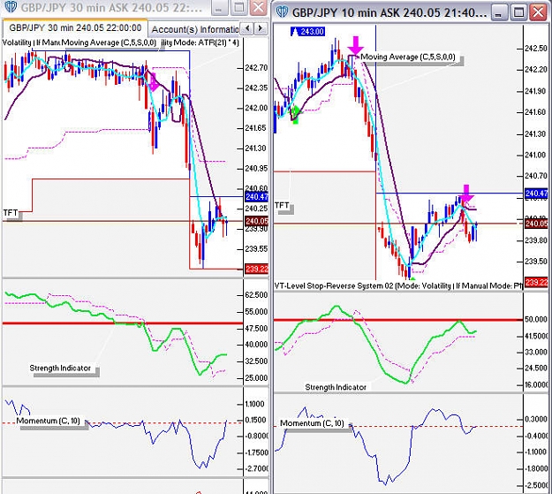
Task: Click 0.3000 on 10 min momentum axis
Action: pos(536,419)
